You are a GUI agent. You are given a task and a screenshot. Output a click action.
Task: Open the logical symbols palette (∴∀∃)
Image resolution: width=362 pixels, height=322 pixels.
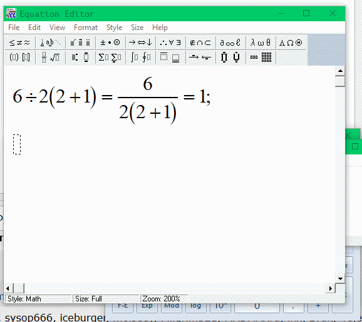(170, 43)
